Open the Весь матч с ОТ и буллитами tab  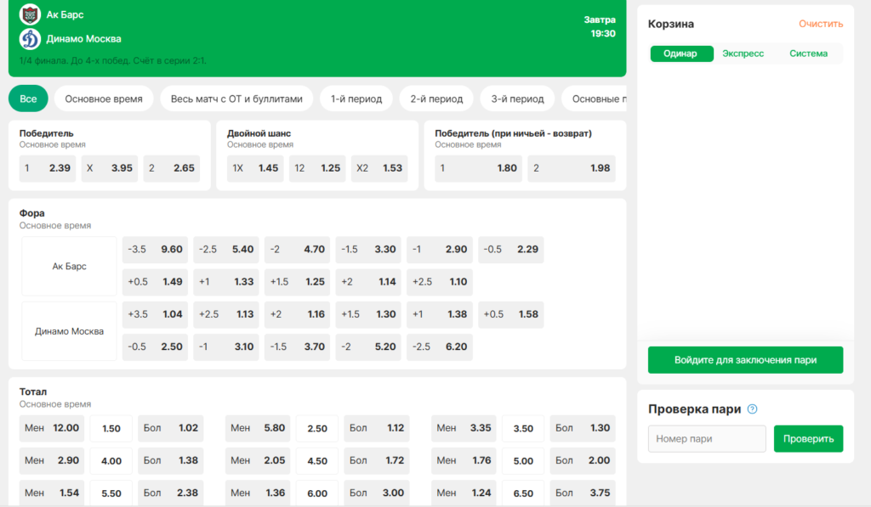(236, 99)
